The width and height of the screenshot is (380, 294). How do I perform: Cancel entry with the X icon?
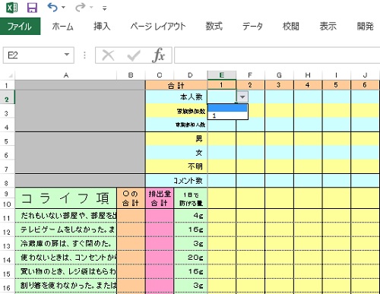(x=108, y=55)
